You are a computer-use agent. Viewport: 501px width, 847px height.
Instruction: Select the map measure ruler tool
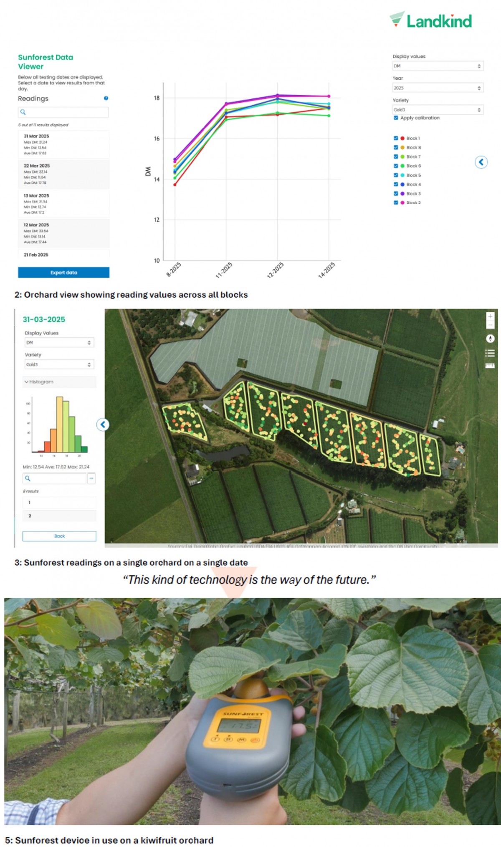tap(490, 366)
